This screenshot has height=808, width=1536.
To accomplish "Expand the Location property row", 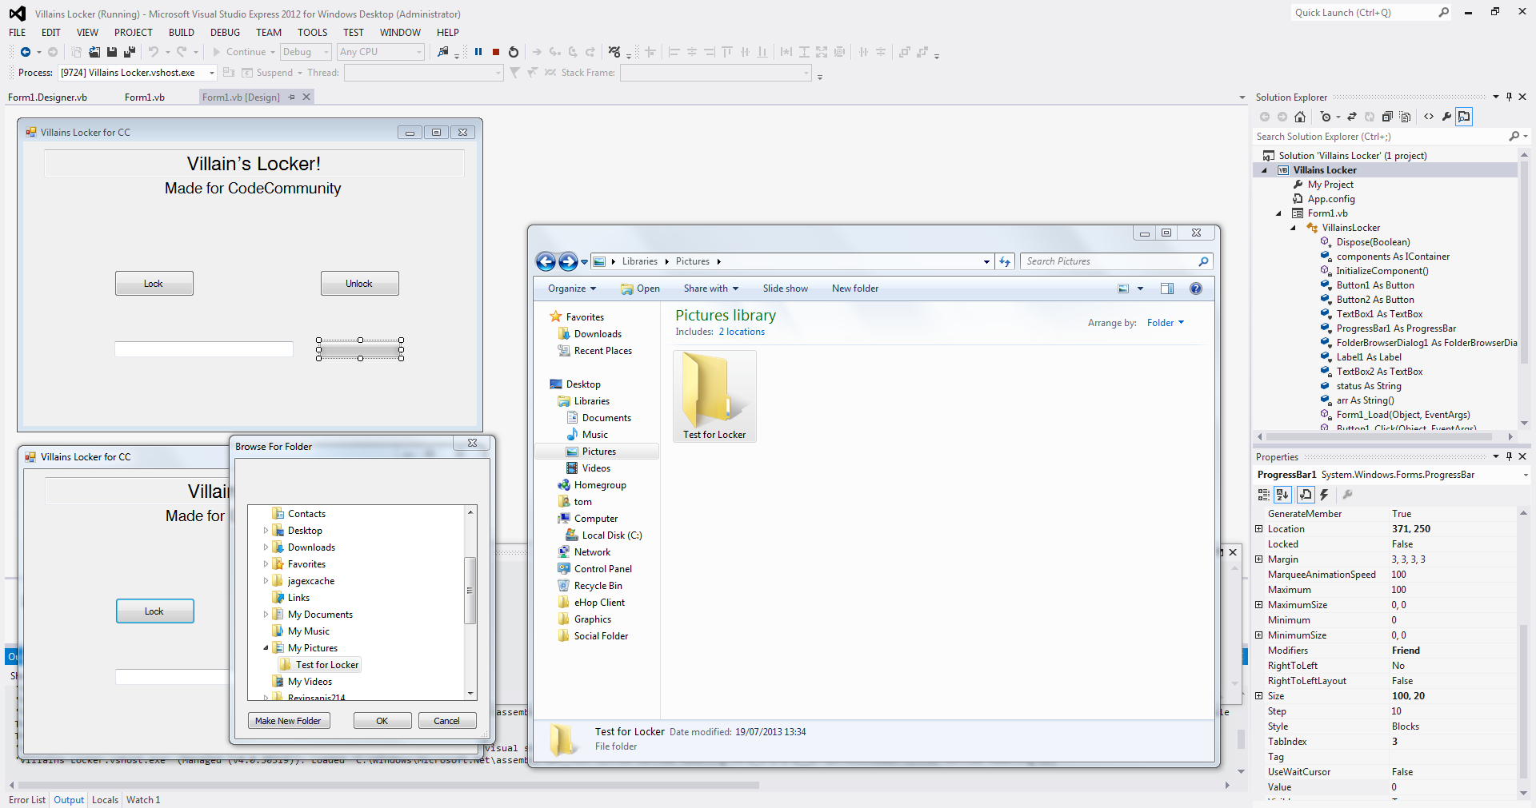I will coord(1259,529).
